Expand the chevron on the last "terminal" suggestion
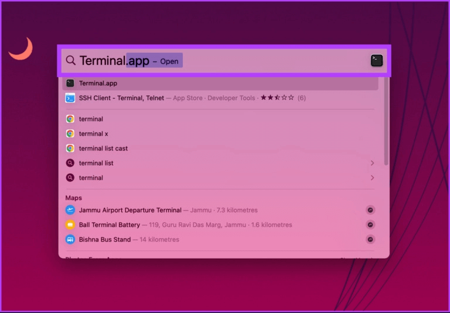The width and height of the screenshot is (450, 313). click(x=372, y=178)
